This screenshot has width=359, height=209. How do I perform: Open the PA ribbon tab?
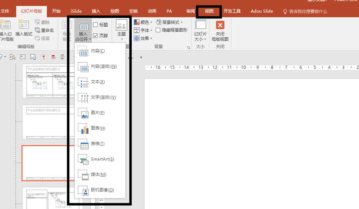point(169,11)
